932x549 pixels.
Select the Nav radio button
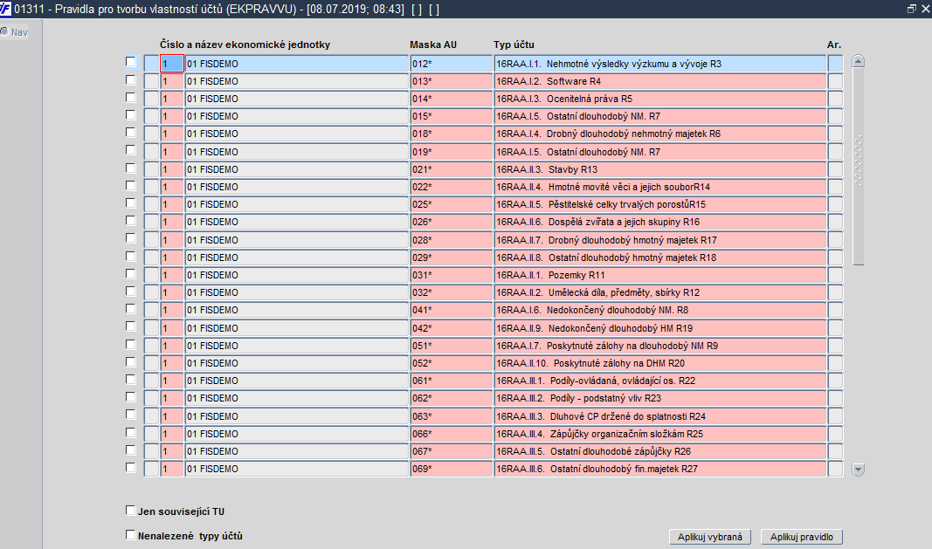click(x=4, y=31)
